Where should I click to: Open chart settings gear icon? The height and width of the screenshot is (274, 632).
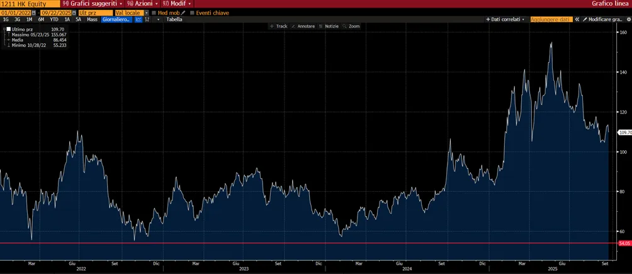[x=628, y=19]
